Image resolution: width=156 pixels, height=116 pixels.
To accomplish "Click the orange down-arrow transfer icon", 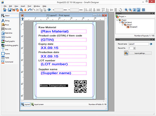I will [25, 10].
